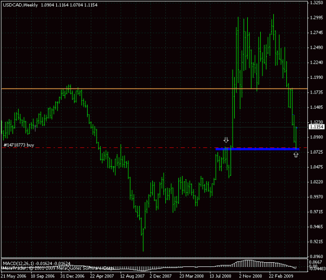Image resolution: width=326 pixels, height=280 pixels.
Task: Select the red dashed order level line
Action: (x=154, y=148)
